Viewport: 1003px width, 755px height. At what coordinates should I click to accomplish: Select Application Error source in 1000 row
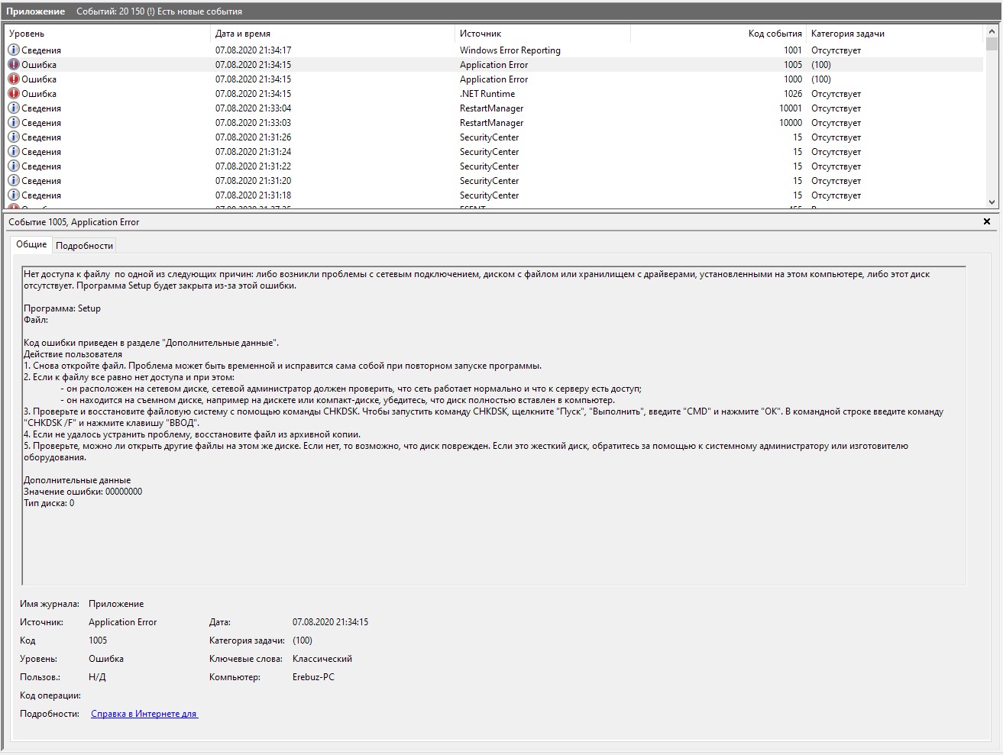point(493,79)
